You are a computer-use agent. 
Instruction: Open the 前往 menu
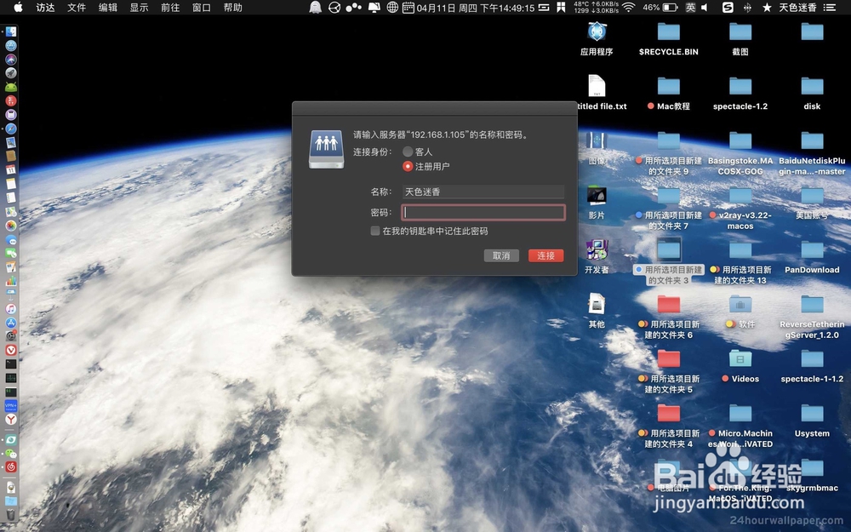tap(171, 8)
